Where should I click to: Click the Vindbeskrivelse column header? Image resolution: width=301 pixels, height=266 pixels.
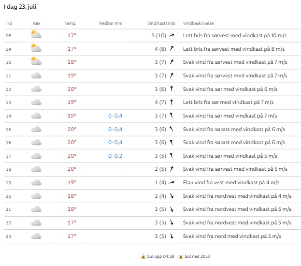199,23
